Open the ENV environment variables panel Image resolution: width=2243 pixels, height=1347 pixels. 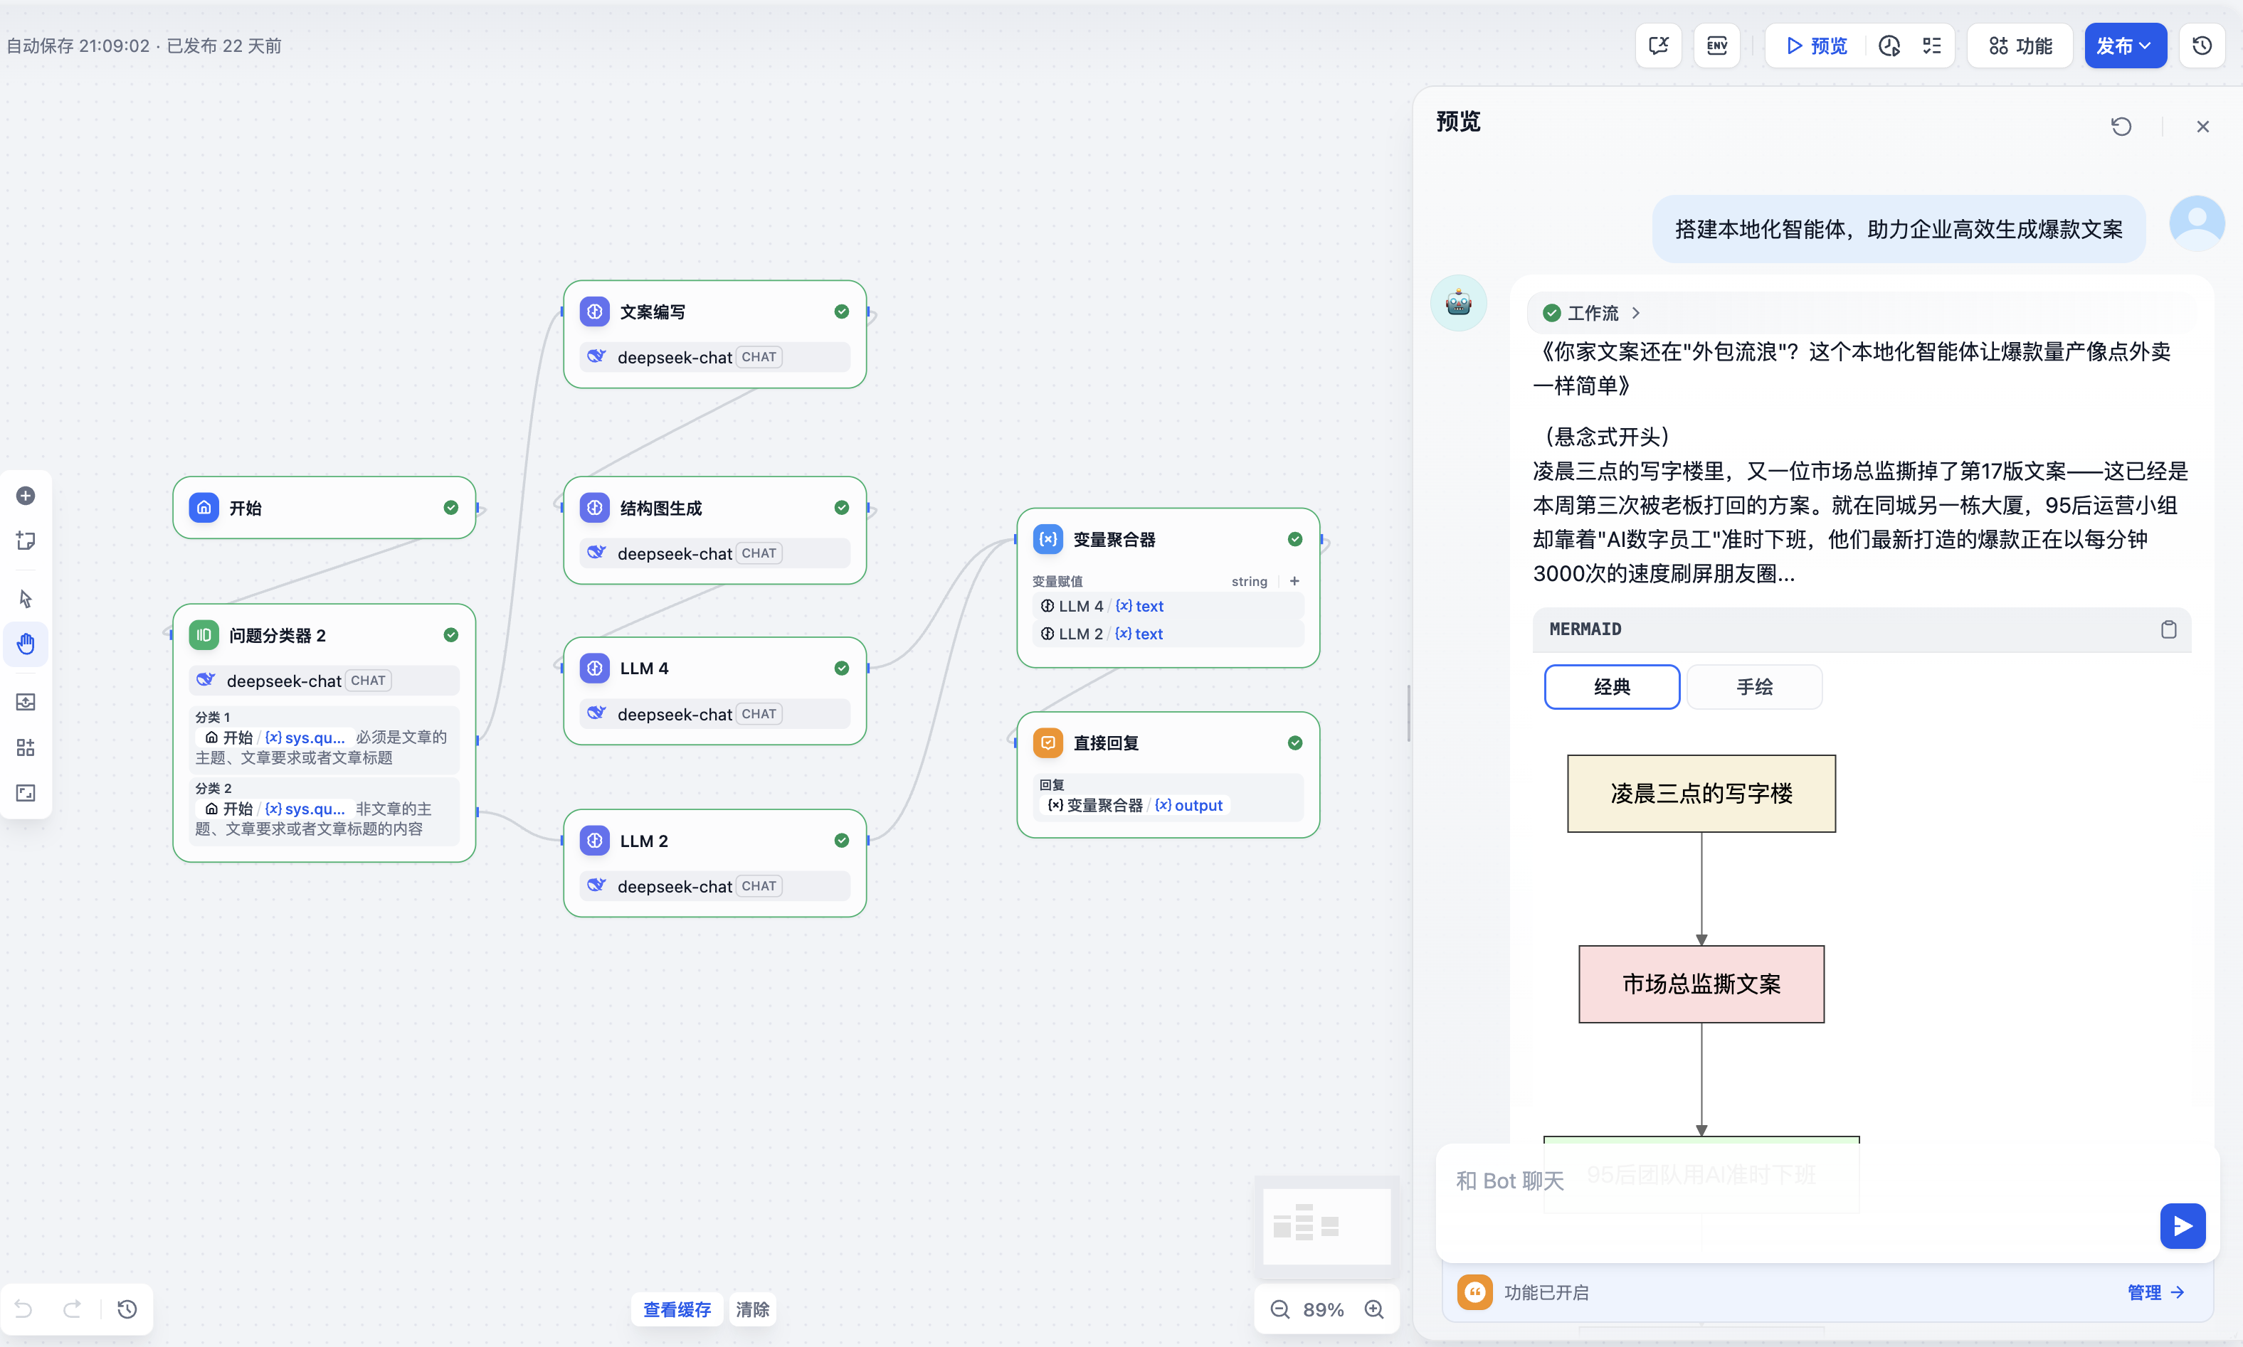tap(1717, 46)
